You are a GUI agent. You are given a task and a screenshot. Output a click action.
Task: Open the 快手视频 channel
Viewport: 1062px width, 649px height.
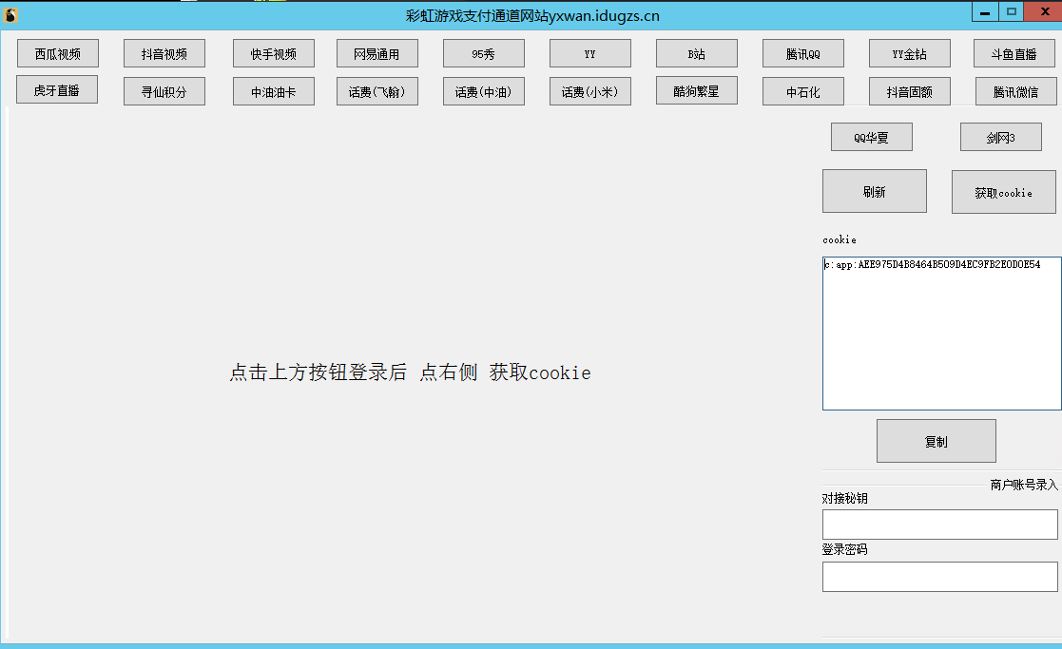pyautogui.click(x=274, y=53)
